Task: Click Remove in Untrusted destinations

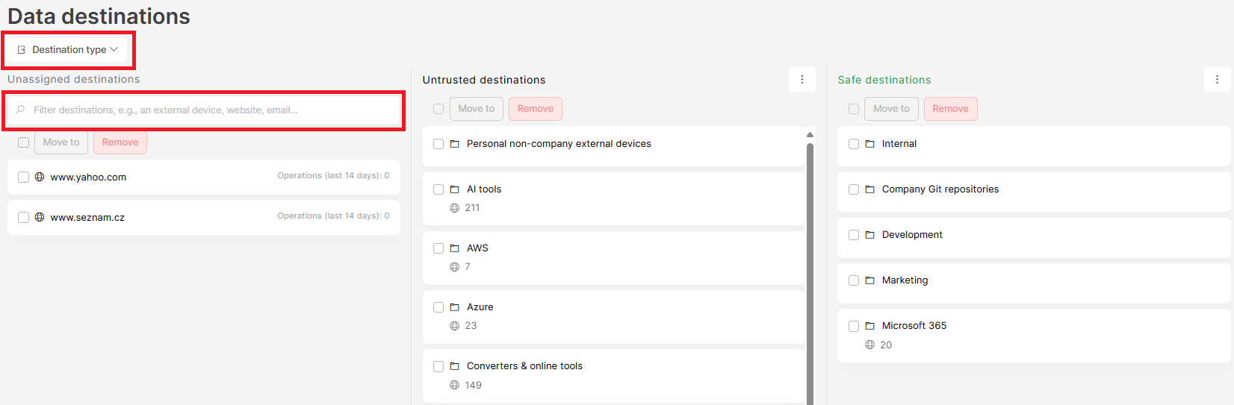Action: click(536, 109)
